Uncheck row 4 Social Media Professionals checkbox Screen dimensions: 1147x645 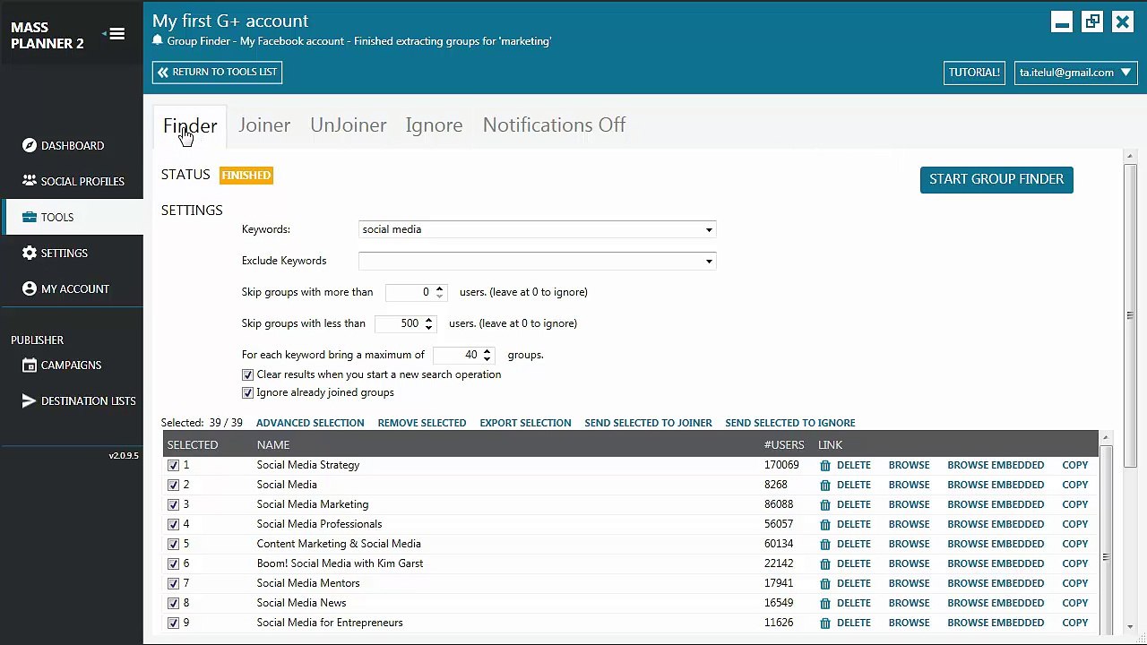pos(173,524)
